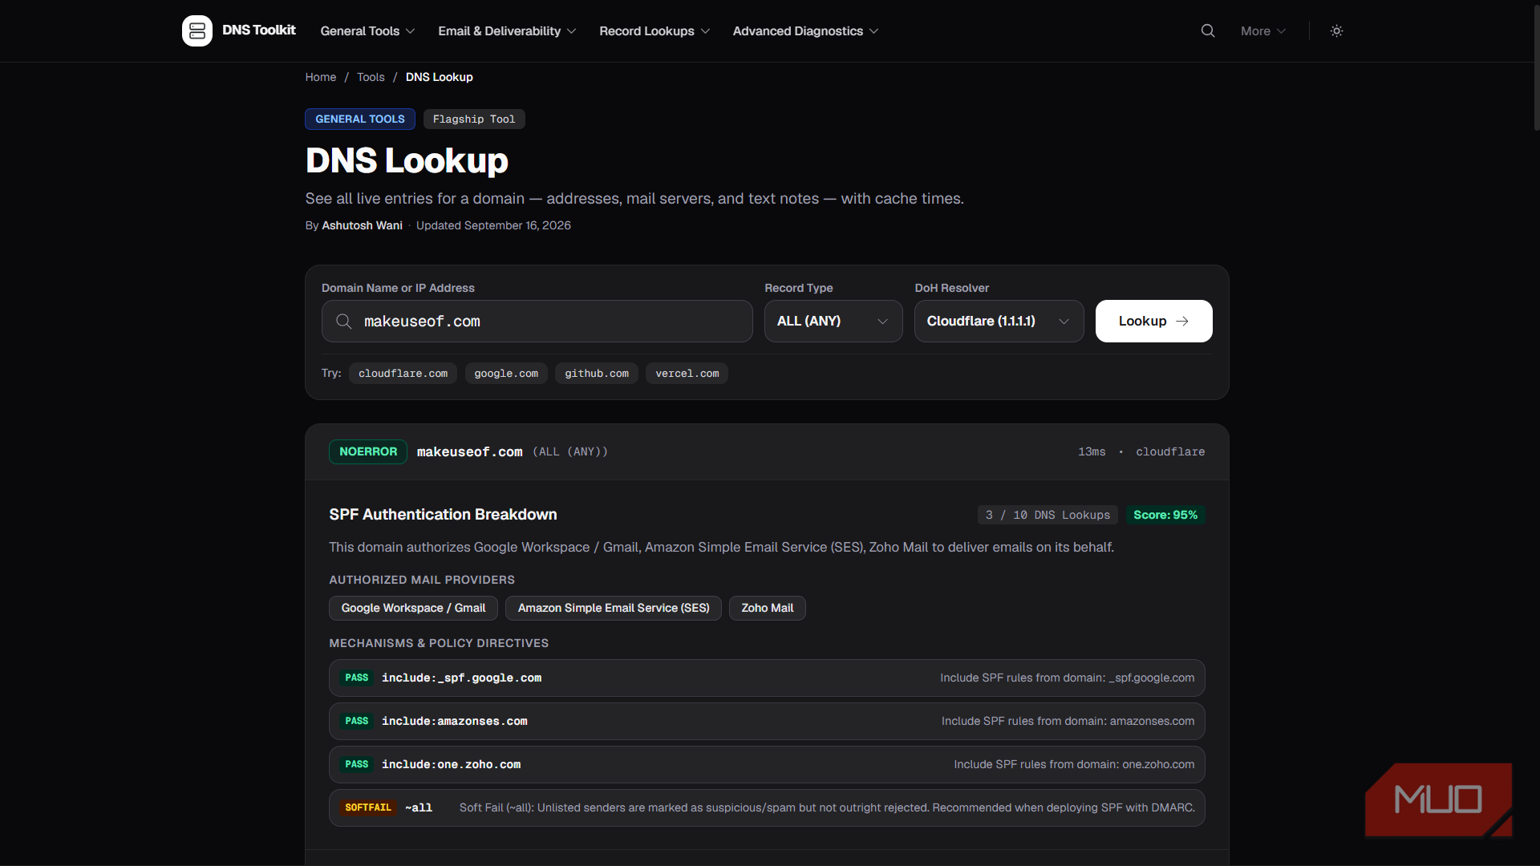Open the Email & Deliverability menu
1540x866 pixels.
[507, 30]
